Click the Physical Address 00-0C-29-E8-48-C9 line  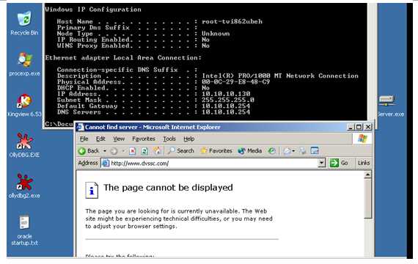[x=164, y=82]
